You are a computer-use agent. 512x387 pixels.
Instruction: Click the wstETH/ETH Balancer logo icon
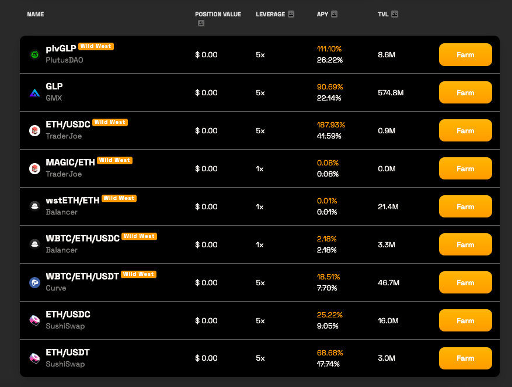tap(34, 206)
